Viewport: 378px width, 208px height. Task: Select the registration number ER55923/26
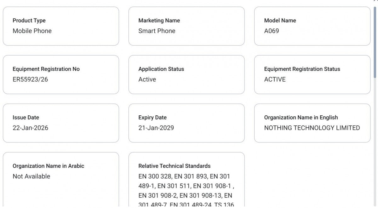[x=30, y=79]
